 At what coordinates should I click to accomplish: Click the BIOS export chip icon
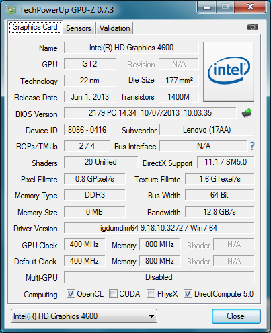pos(247,113)
